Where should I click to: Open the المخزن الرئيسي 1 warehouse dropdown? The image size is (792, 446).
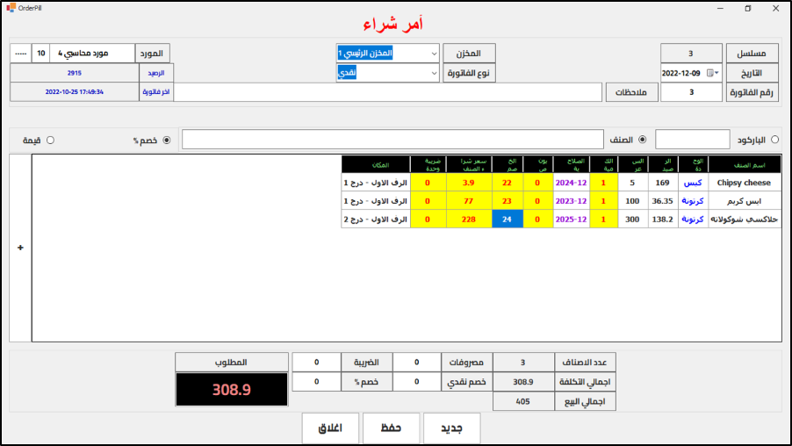click(433, 54)
